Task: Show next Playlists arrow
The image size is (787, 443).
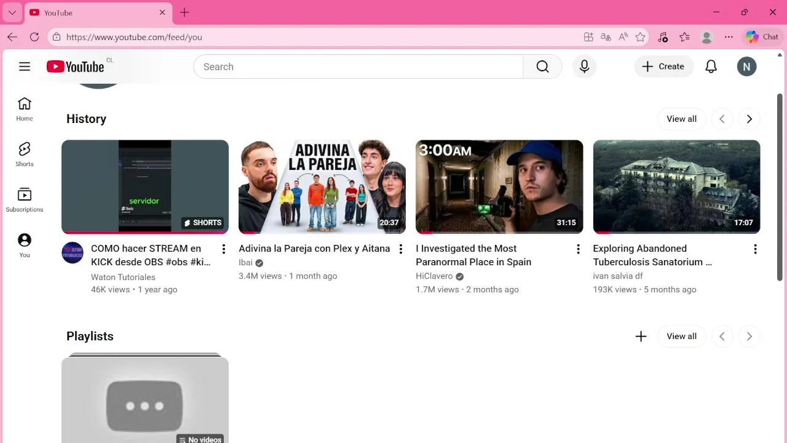Action: pyautogui.click(x=749, y=336)
